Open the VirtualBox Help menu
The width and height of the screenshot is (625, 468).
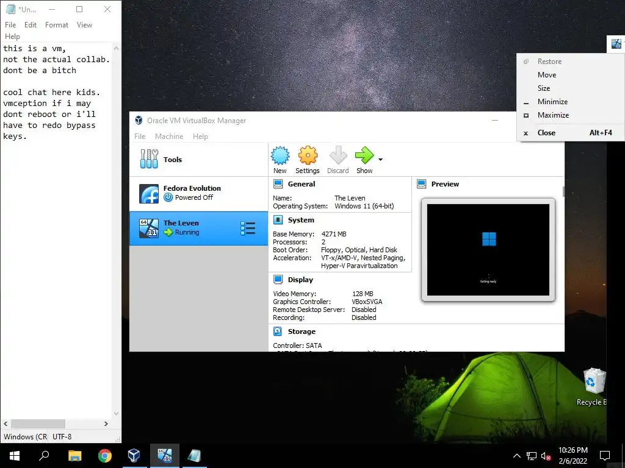pos(200,136)
